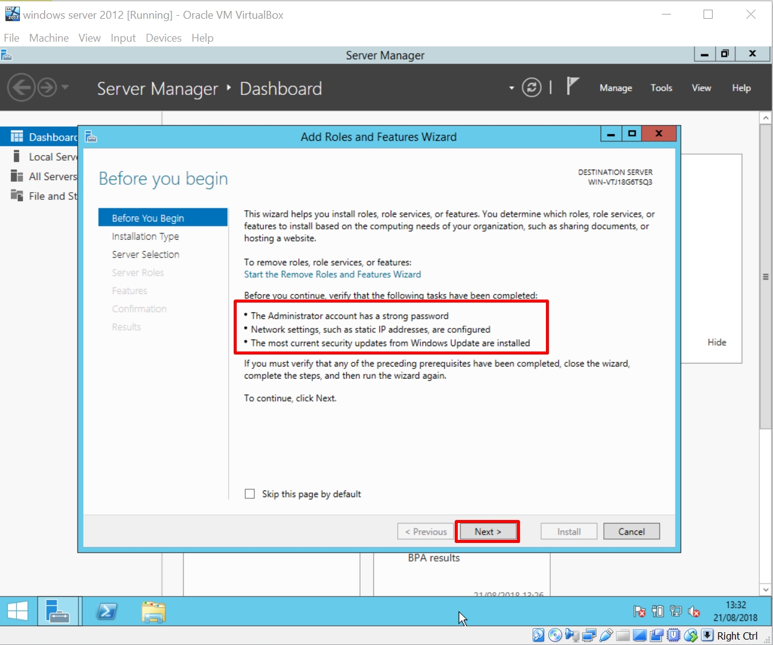773x645 pixels.
Task: Click Cancel in the wizard
Action: coord(632,531)
